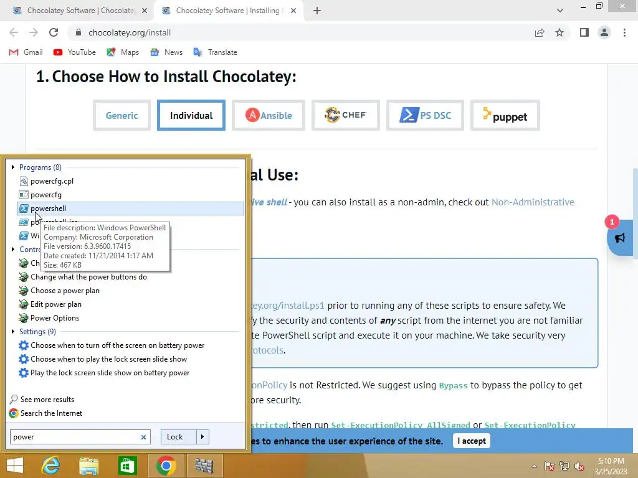The height and width of the screenshot is (478, 638).
Task: Bookmark this page with the star icon
Action: coord(559,32)
